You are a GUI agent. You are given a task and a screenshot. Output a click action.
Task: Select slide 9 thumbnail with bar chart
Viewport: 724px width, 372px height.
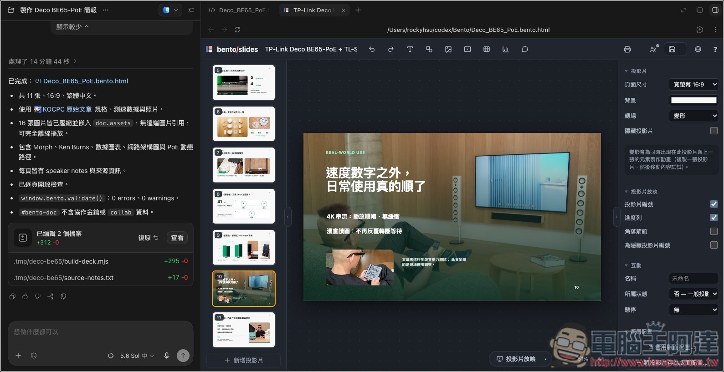click(244, 247)
